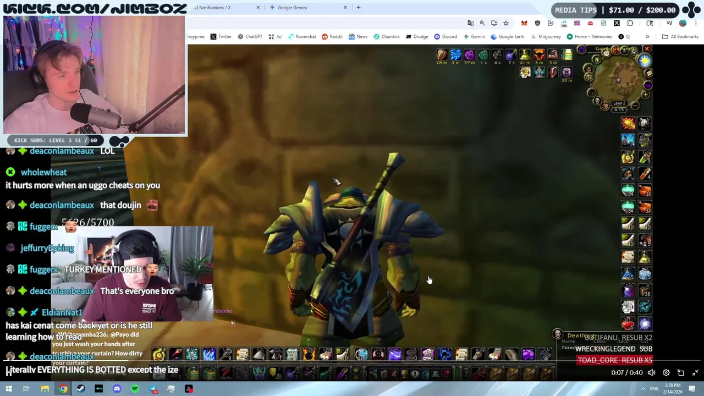Open the Extensions puzzle-piece menu

coord(630,23)
